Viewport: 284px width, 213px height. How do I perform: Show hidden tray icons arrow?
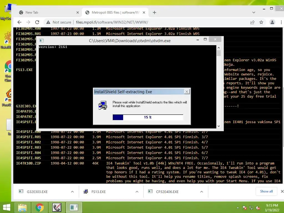click(238, 208)
